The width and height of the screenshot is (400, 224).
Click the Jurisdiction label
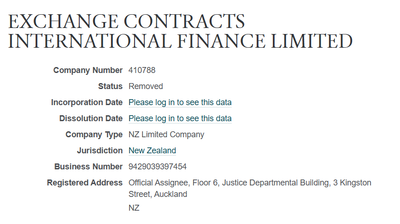pos(100,151)
